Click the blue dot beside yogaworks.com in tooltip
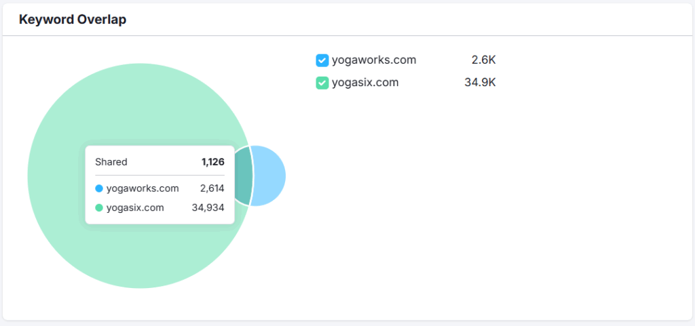Viewport: 695px width, 326px height. click(x=99, y=189)
